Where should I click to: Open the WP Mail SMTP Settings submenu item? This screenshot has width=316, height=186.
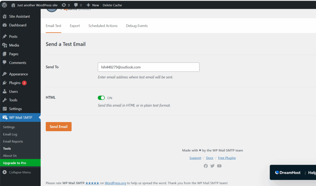(9, 127)
